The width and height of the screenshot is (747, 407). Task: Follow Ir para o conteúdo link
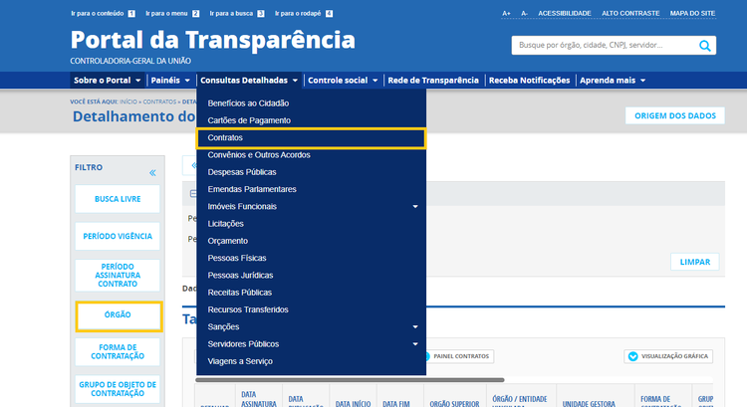coord(103,13)
